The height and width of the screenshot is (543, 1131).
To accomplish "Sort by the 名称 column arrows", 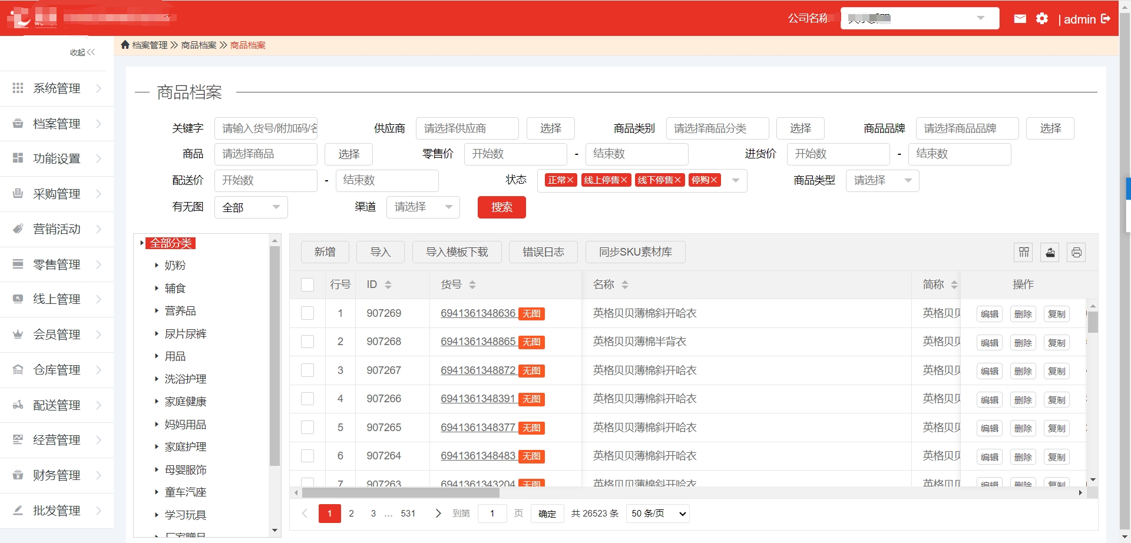I will [x=624, y=284].
